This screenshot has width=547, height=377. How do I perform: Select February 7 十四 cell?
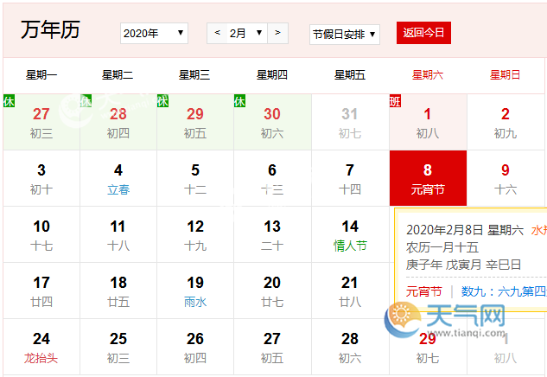click(350, 178)
